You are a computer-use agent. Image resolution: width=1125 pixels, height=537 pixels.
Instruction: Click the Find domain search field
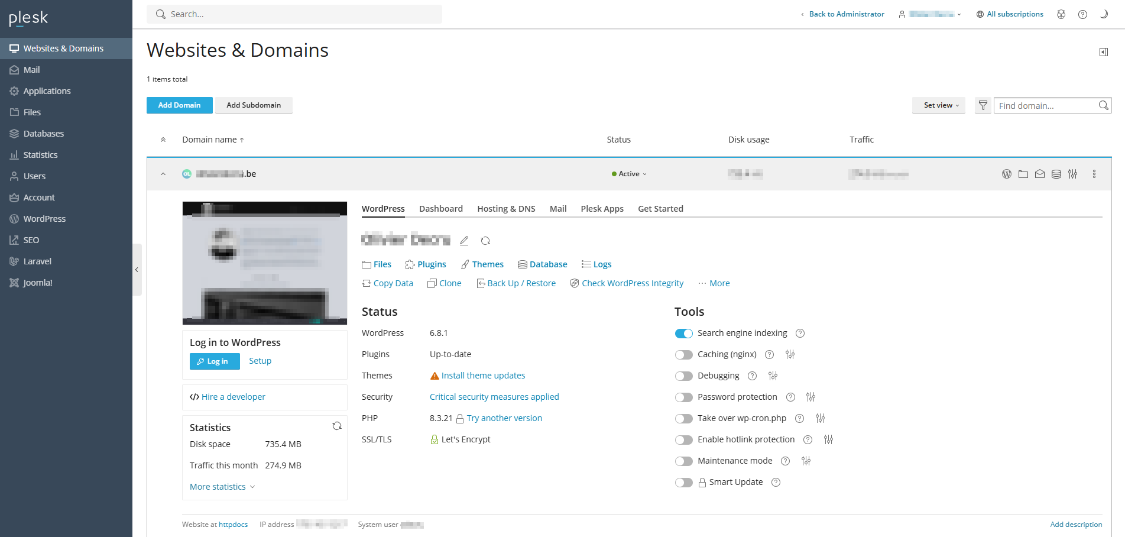pyautogui.click(x=1045, y=105)
